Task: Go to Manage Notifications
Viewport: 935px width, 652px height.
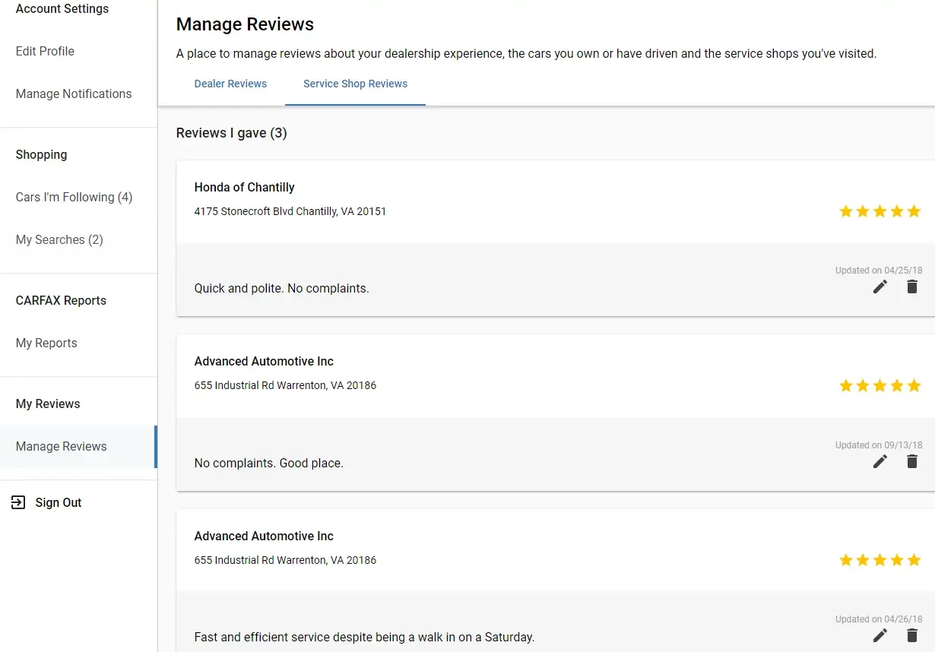Action: pyautogui.click(x=74, y=93)
